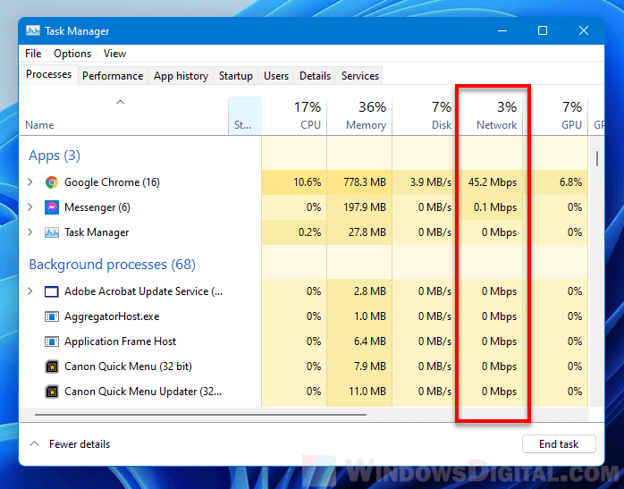The image size is (624, 489).
Task: Click the Task Manager process icon
Action: point(52,232)
